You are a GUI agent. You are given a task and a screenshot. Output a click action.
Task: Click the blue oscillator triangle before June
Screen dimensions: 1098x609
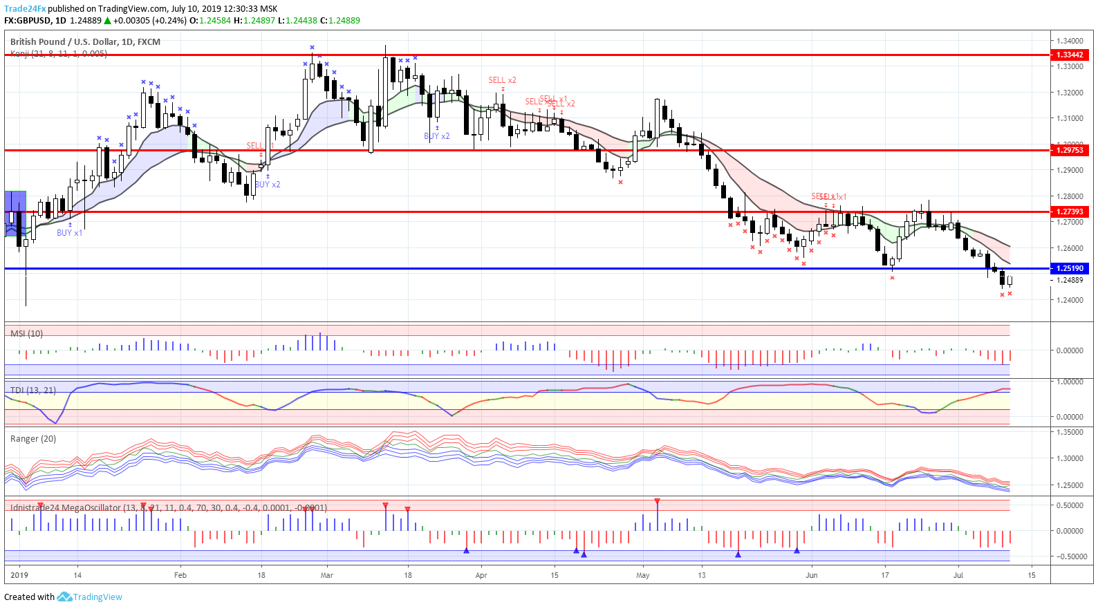click(797, 550)
